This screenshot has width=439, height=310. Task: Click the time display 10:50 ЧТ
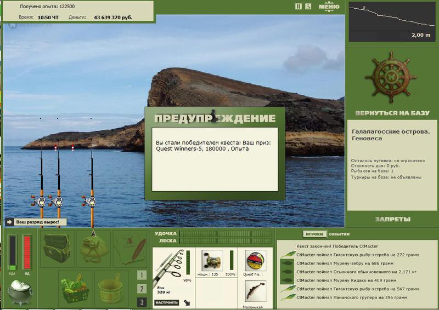pyautogui.click(x=48, y=18)
